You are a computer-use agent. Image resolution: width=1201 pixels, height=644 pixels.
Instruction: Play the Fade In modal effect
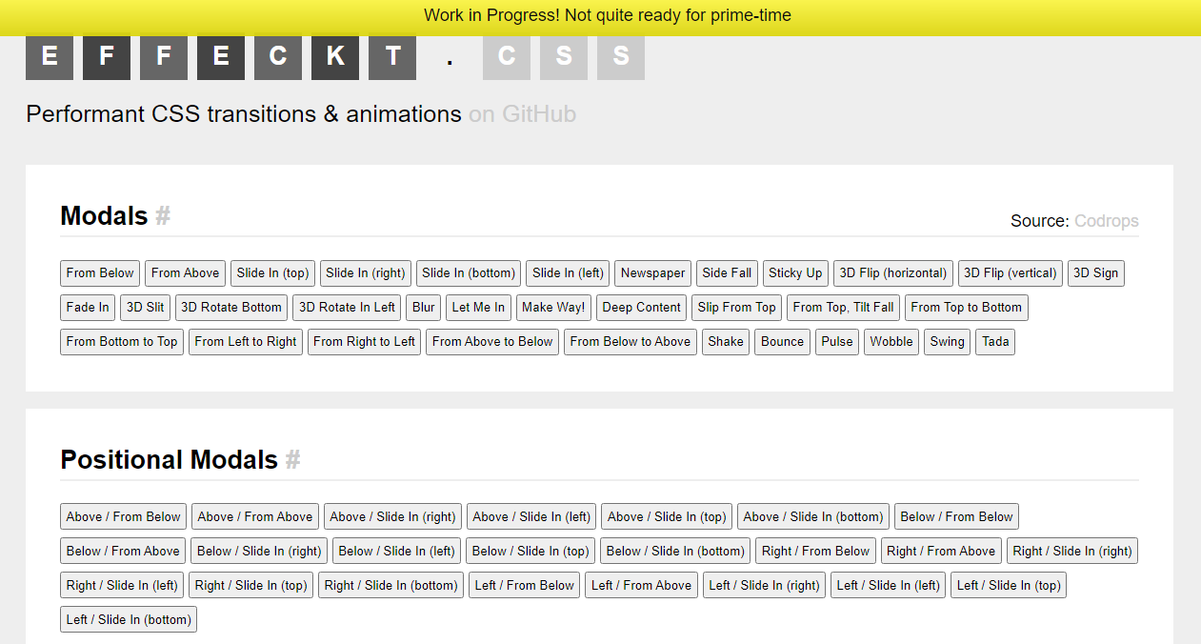point(87,307)
